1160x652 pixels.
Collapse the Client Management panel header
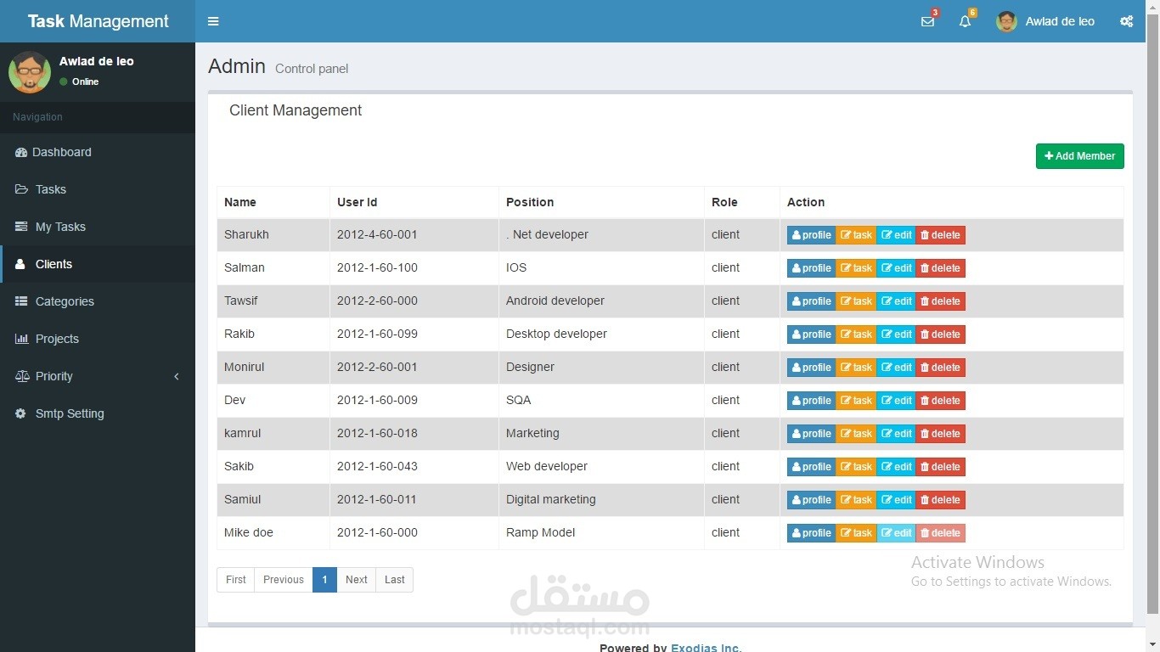(x=296, y=110)
